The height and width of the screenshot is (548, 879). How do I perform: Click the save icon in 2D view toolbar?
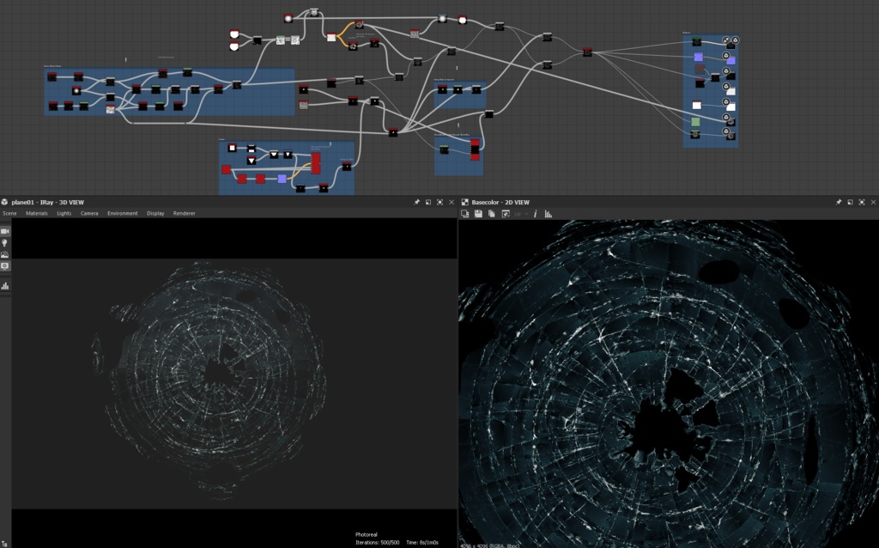[478, 214]
